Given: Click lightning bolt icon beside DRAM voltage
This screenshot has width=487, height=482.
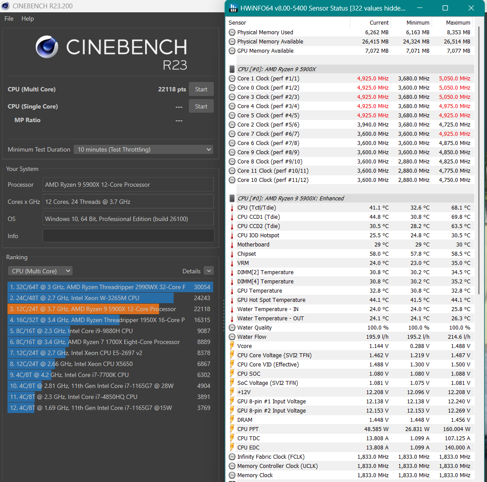Looking at the screenshot, I should 232,420.
